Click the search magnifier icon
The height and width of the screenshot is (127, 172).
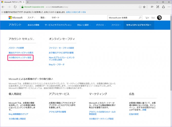pyautogui.click(x=140, y=18)
